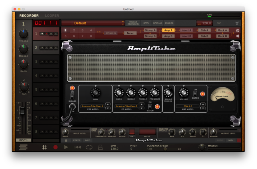Click the channel strip PAN knob
Viewport: 257px width, 169px height.
(24, 87)
